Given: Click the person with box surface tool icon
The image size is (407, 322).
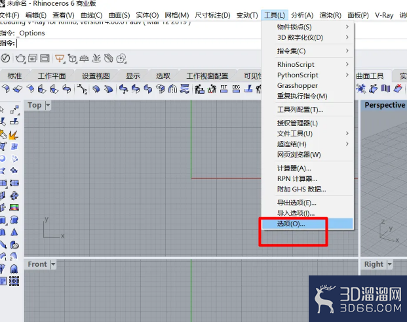Looking at the screenshot, I should [199, 89].
